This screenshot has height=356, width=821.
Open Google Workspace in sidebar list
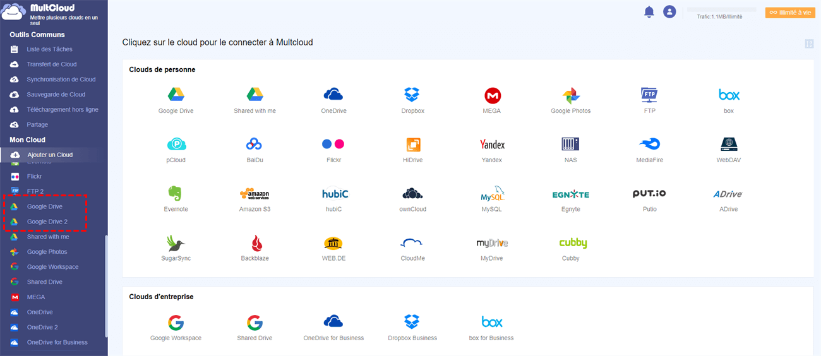[x=54, y=267]
